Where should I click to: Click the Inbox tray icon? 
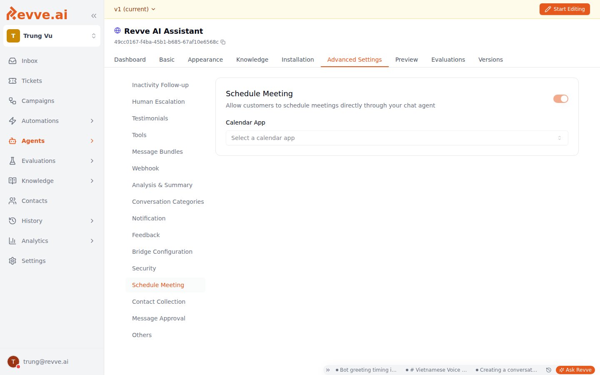[12, 61]
